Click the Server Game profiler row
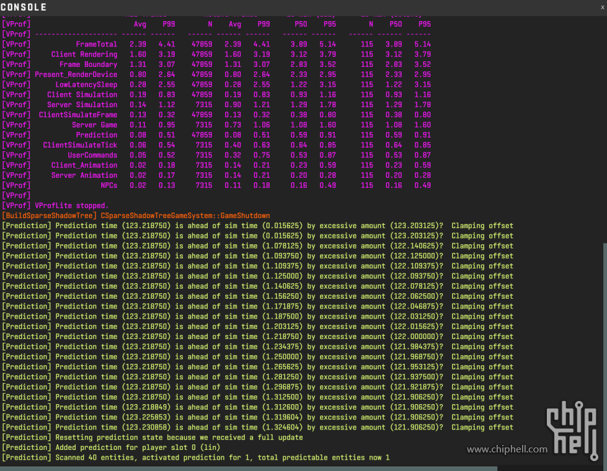Screen dimensions: 607x471 [94, 125]
